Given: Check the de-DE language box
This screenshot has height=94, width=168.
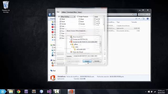Looking at the screenshot, I should pos(95,23).
